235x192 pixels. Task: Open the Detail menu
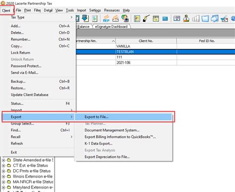pos(48,10)
